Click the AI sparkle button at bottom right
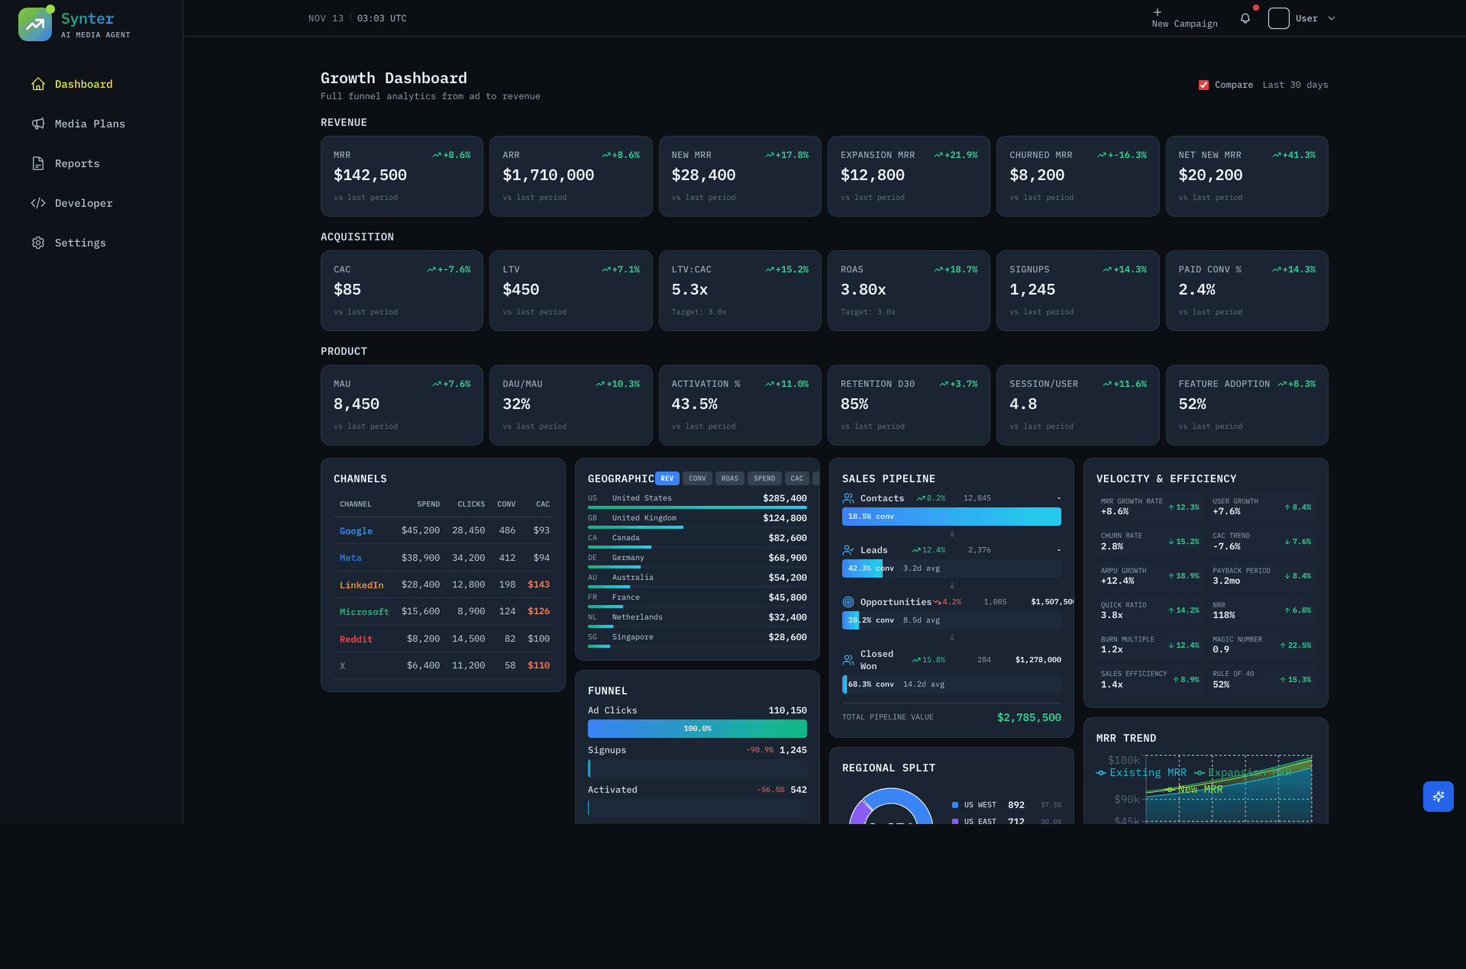The width and height of the screenshot is (1466, 969). (x=1439, y=796)
